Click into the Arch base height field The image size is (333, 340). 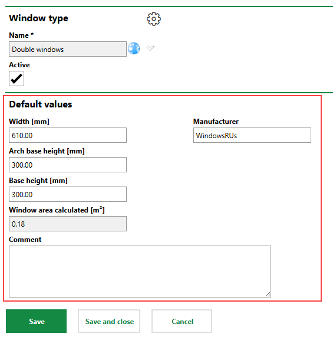[68, 165]
